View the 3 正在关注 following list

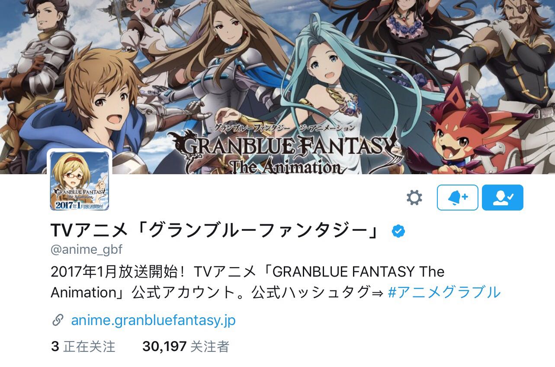tap(83, 346)
